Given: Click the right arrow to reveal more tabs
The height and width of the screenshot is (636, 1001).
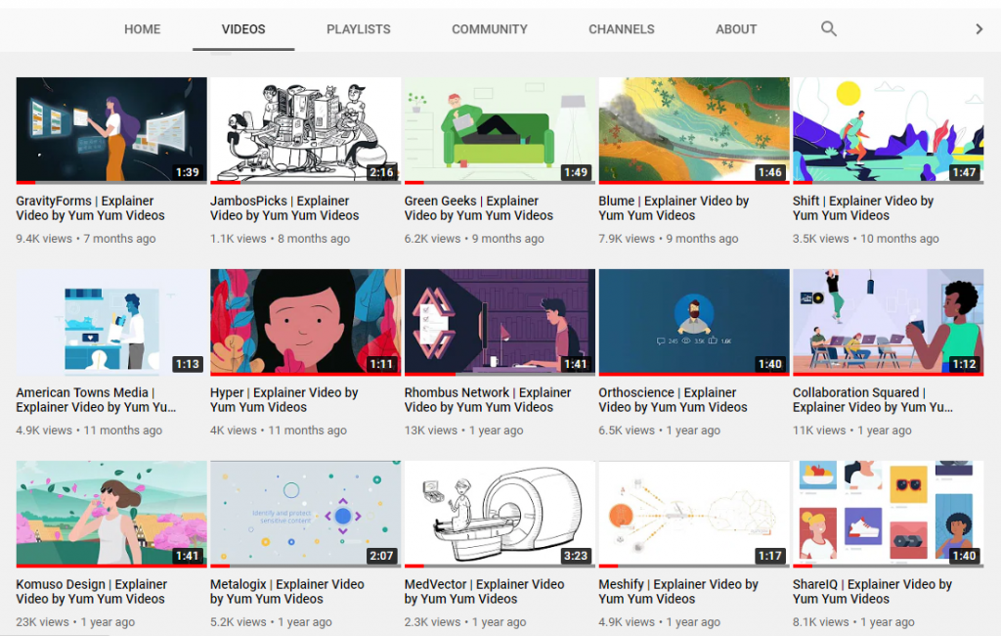Looking at the screenshot, I should pyautogui.click(x=977, y=29).
